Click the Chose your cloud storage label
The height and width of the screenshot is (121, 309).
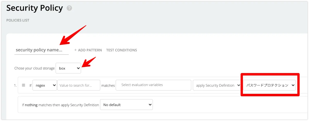(35, 68)
